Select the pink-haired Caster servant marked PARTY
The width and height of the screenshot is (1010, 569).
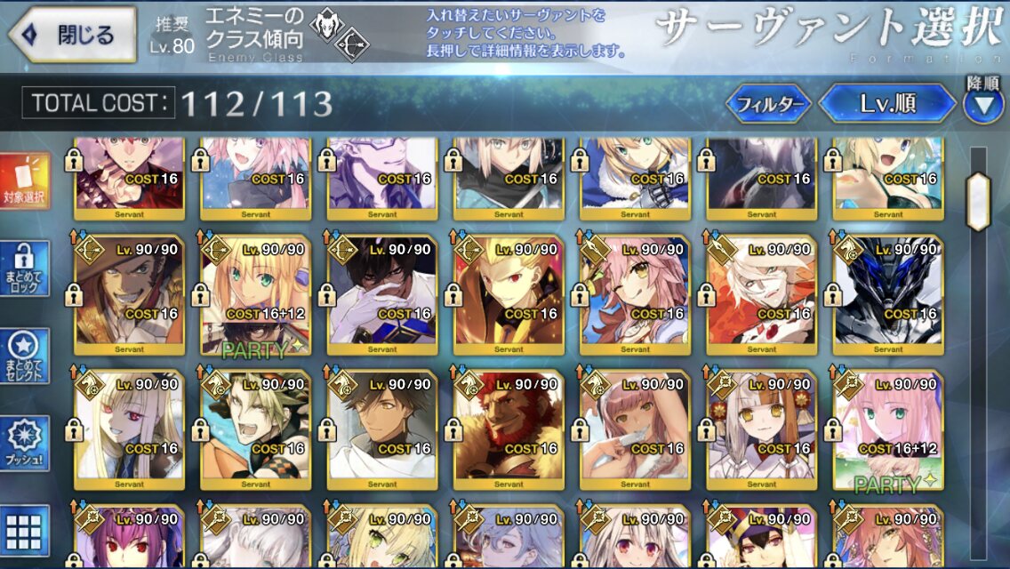tap(887, 429)
